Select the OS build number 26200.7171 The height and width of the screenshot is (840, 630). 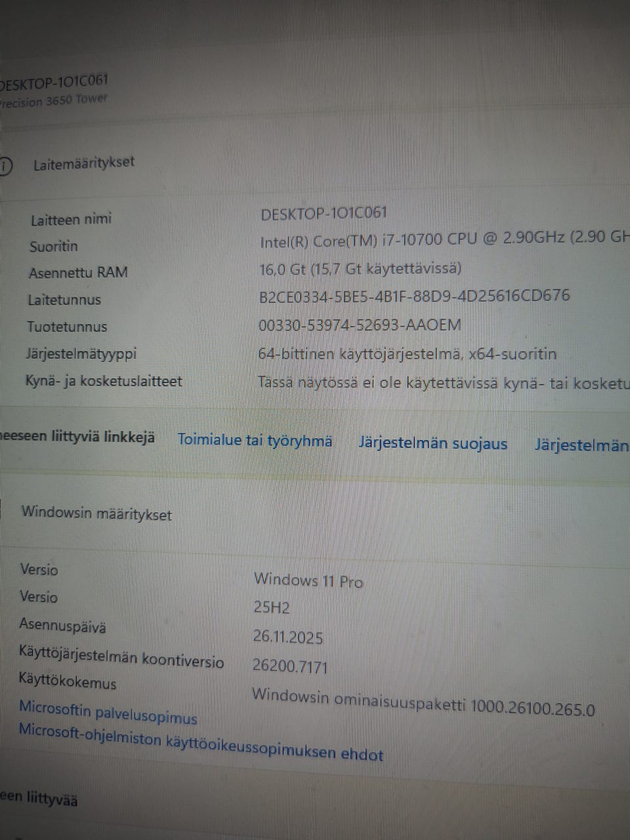pos(290,666)
